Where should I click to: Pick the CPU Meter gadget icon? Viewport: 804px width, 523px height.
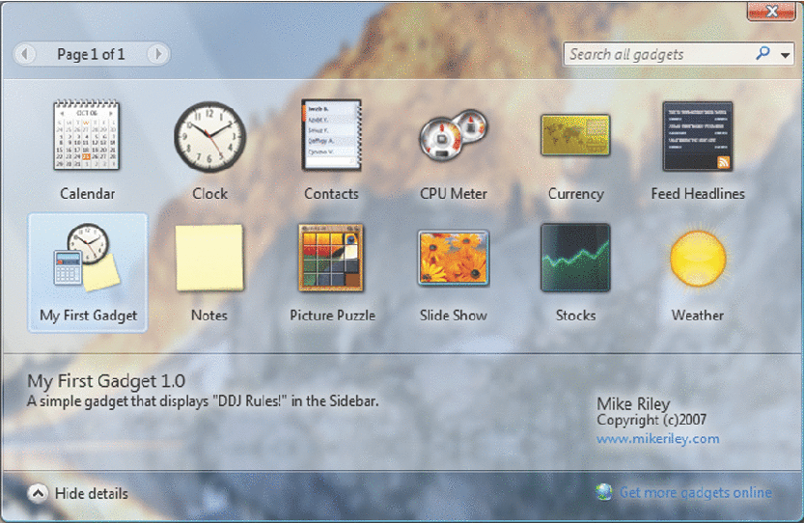coord(453,136)
